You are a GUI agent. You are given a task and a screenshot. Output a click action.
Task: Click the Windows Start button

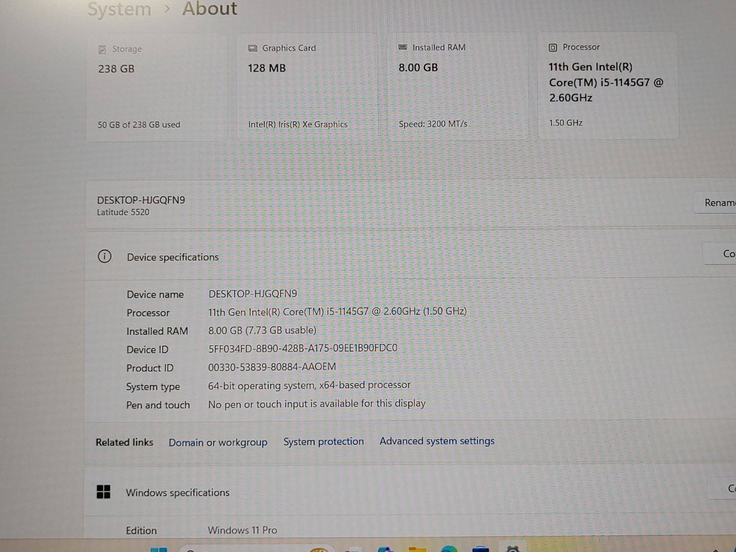[160, 549]
